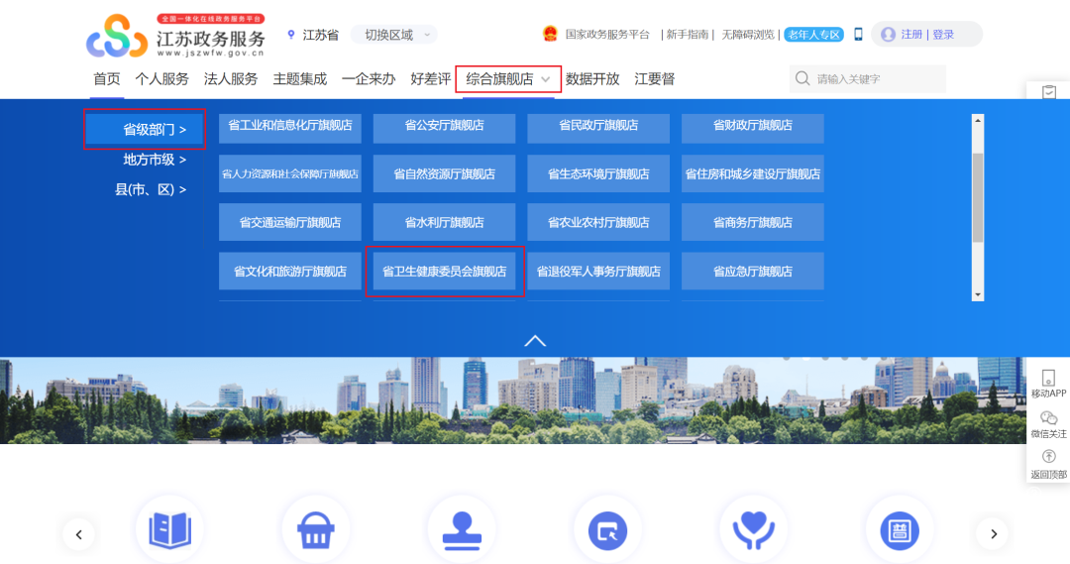Open the 主题集成 menu
The image size is (1070, 564).
pyautogui.click(x=299, y=79)
